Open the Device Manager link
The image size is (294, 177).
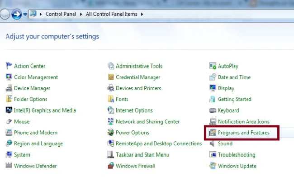click(32, 88)
